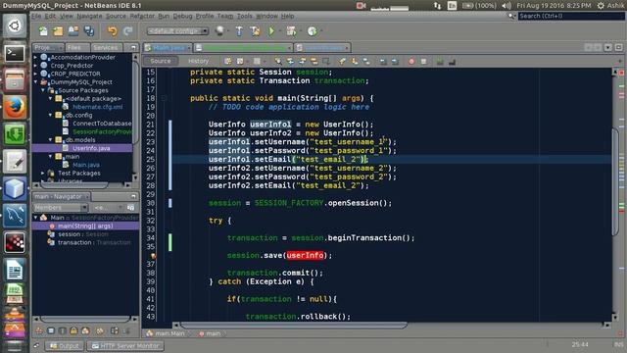Open the Debug menu
Viewport: 627px width, 353px height.
(x=182, y=16)
